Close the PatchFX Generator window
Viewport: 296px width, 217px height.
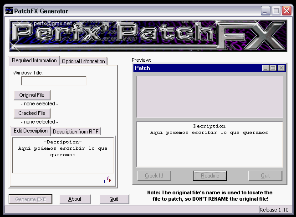click(286, 11)
